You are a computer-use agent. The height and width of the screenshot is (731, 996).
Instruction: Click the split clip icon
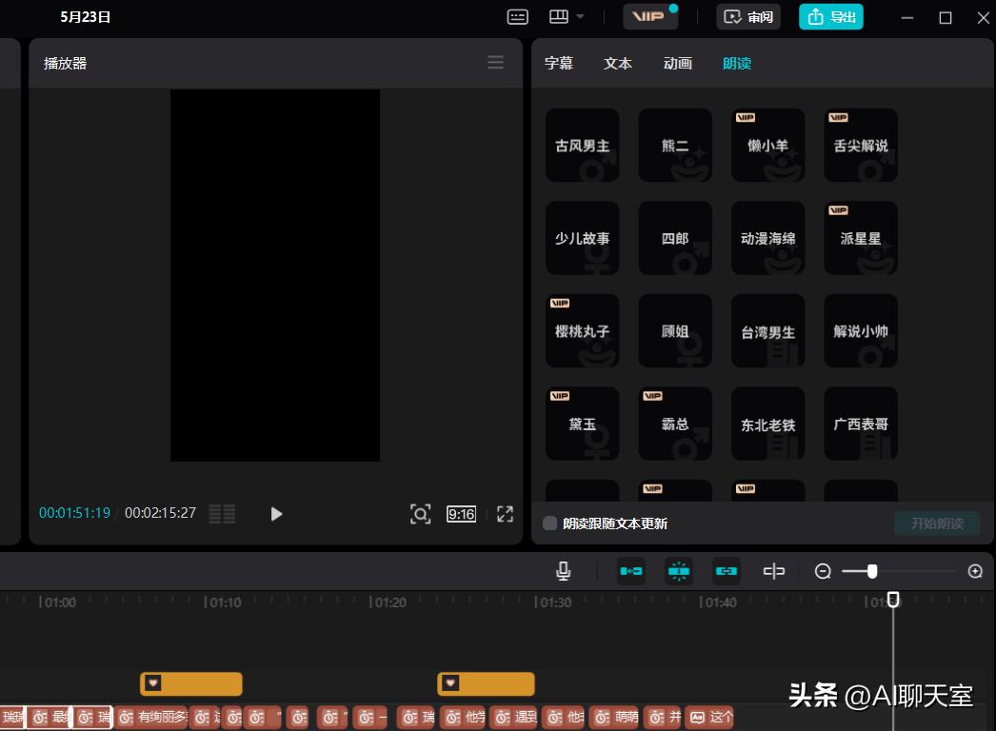774,571
